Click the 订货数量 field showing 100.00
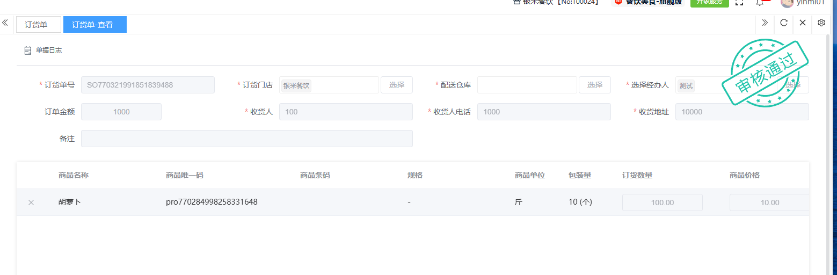Viewport: 837px width, 275px height. (662, 202)
